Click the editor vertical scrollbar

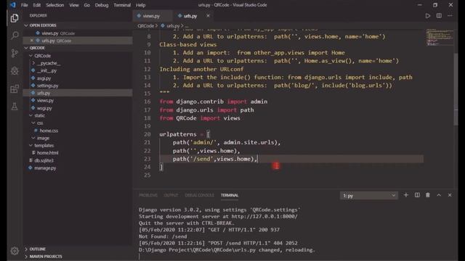click(x=456, y=88)
